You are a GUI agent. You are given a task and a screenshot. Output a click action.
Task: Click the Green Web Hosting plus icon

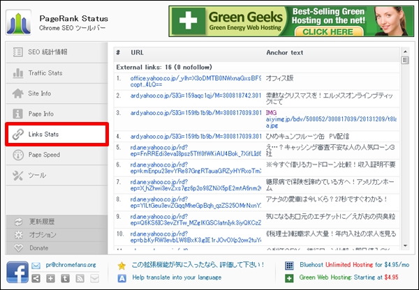289,278
